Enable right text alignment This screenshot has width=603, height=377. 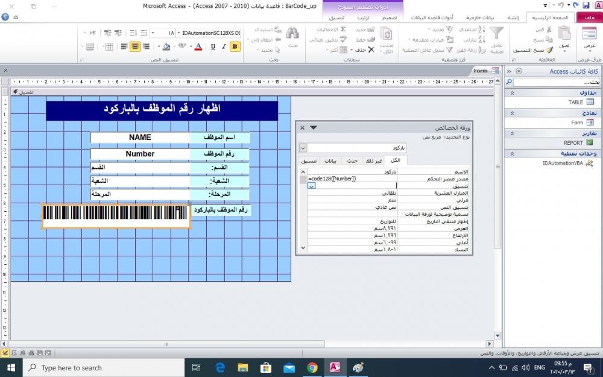tap(146, 46)
